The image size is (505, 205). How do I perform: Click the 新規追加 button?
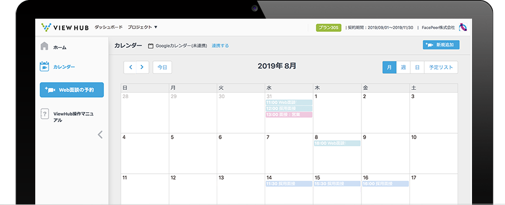[441, 45]
